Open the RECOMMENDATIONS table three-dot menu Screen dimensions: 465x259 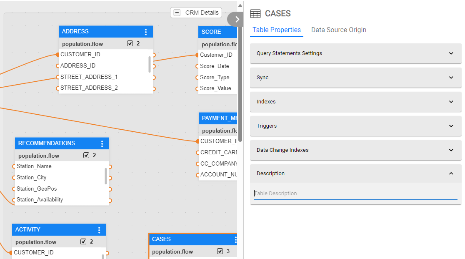coord(102,143)
